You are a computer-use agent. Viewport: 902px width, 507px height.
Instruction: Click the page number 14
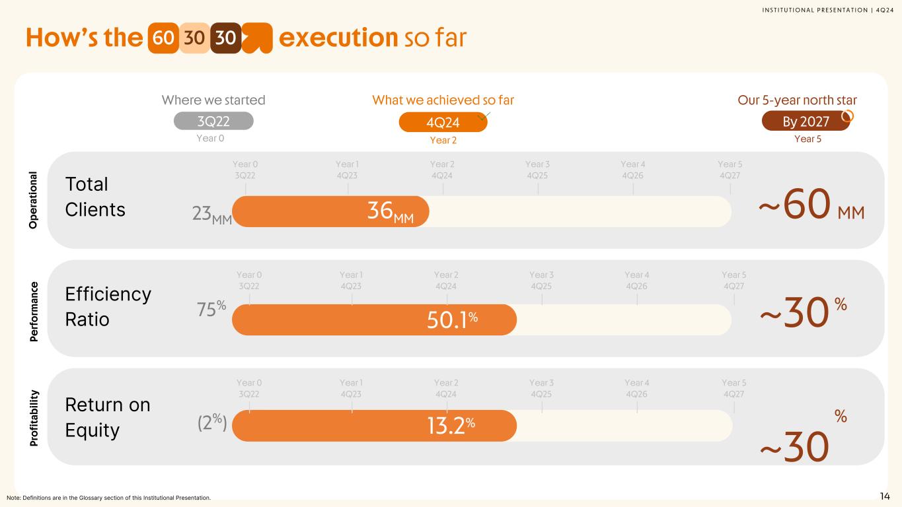coord(885,496)
